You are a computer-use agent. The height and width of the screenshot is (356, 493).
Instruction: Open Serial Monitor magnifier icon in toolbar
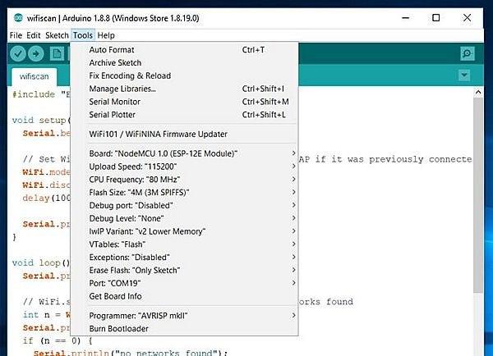468,53
